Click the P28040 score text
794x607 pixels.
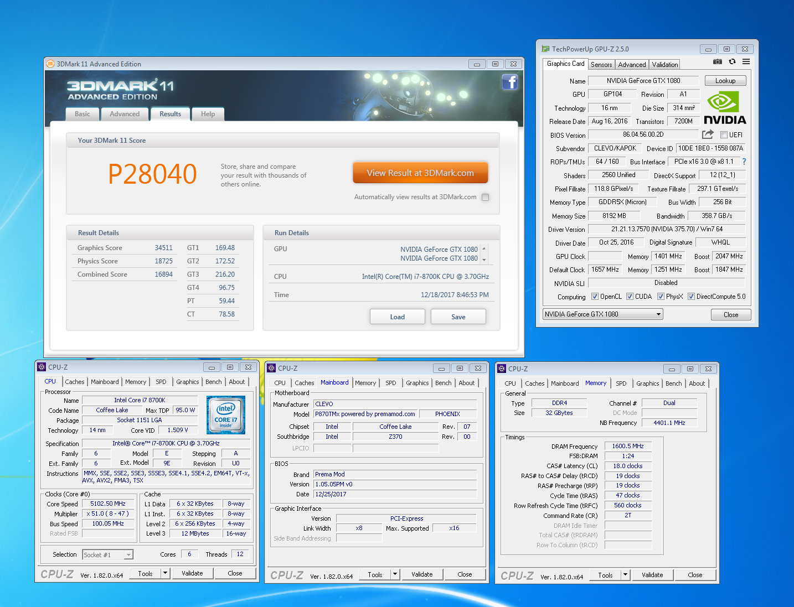point(152,174)
